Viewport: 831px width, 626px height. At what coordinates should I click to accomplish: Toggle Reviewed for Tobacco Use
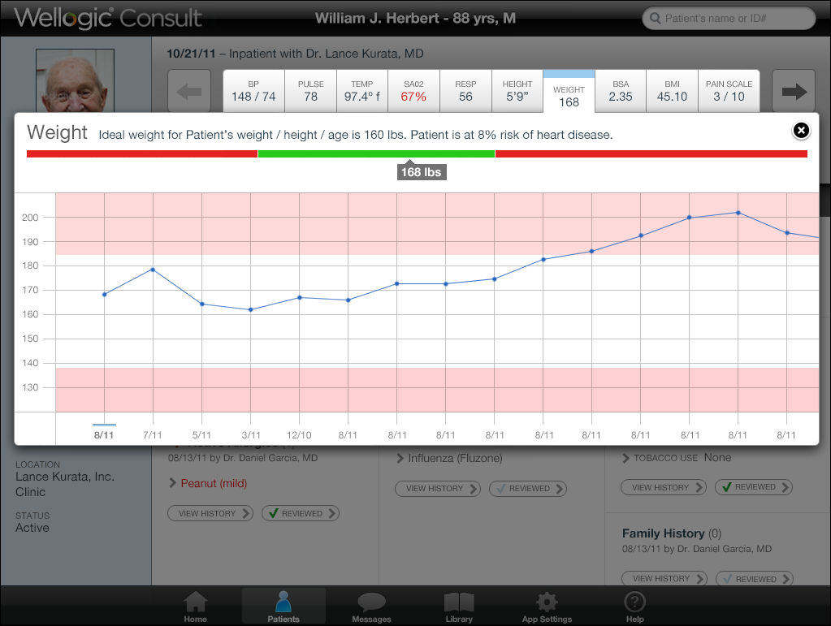click(754, 487)
